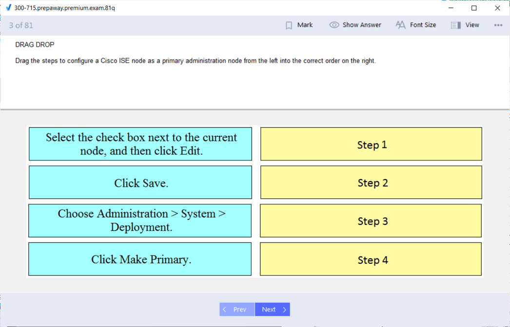Click the '3 of 81' question counter
The image size is (510, 327).
(21, 25)
